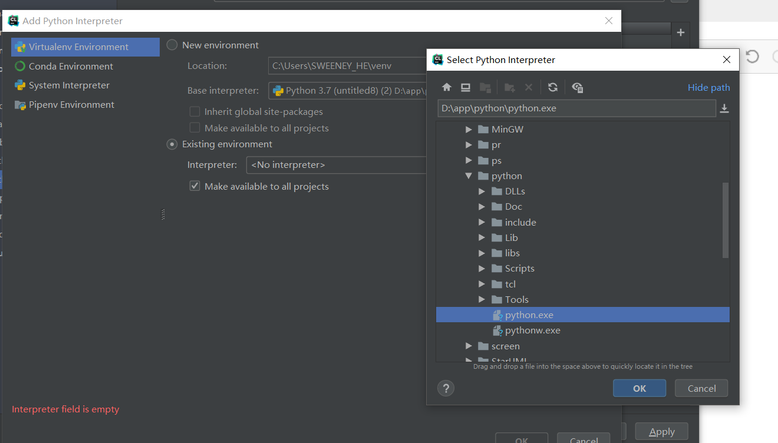Click the venv Location field
The height and width of the screenshot is (443, 778).
347,66
